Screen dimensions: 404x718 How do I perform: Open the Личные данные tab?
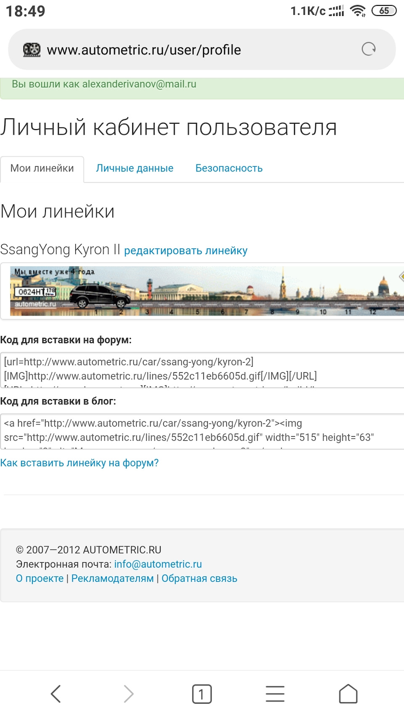(135, 168)
